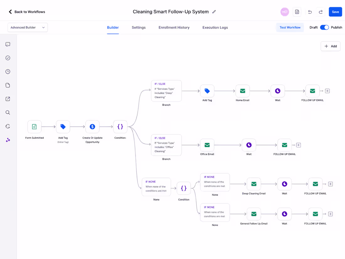
Task: Open the clock history sidebar icon
Action: 8,72
